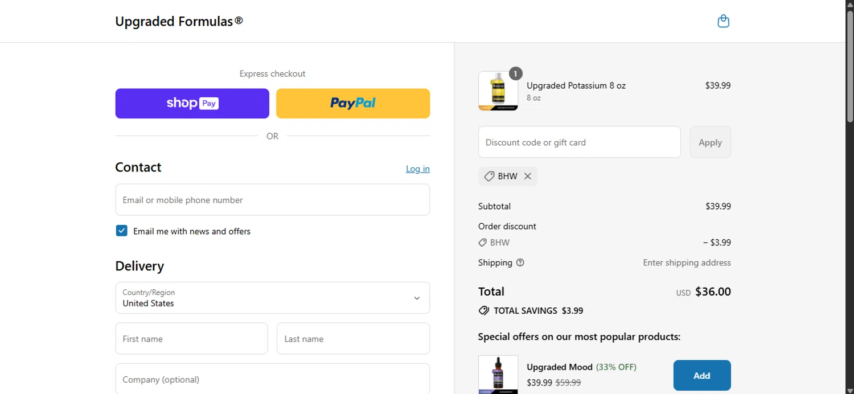Pay with PayPal express checkout
854x394 pixels.
353,104
